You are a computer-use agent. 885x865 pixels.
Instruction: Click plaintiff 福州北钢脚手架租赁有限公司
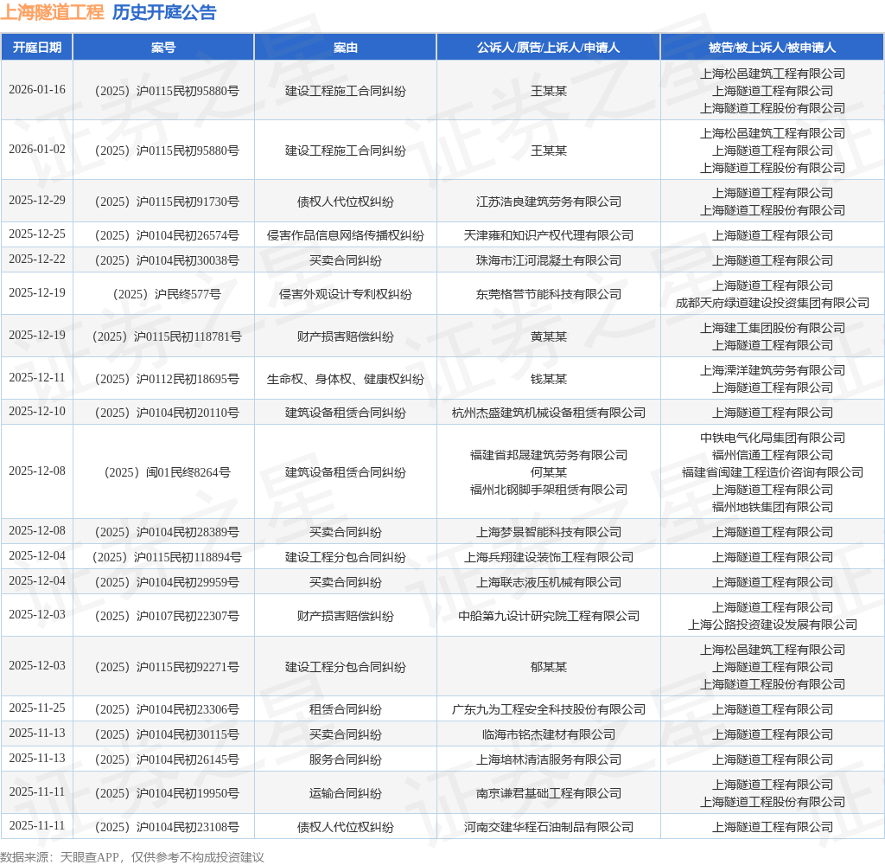(548, 490)
